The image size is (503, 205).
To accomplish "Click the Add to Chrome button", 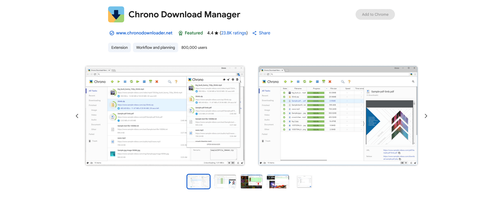I will (x=375, y=14).
